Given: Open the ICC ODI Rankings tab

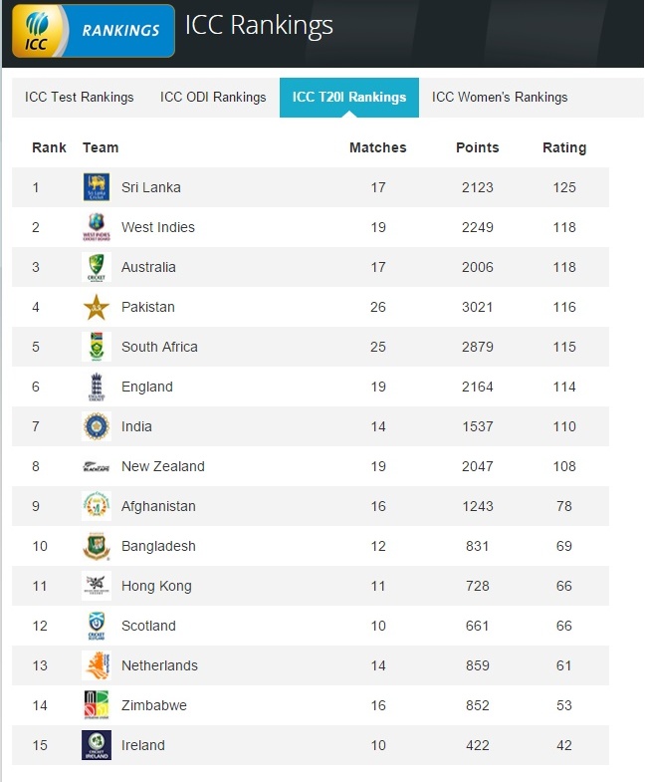Looking at the screenshot, I should [x=213, y=98].
